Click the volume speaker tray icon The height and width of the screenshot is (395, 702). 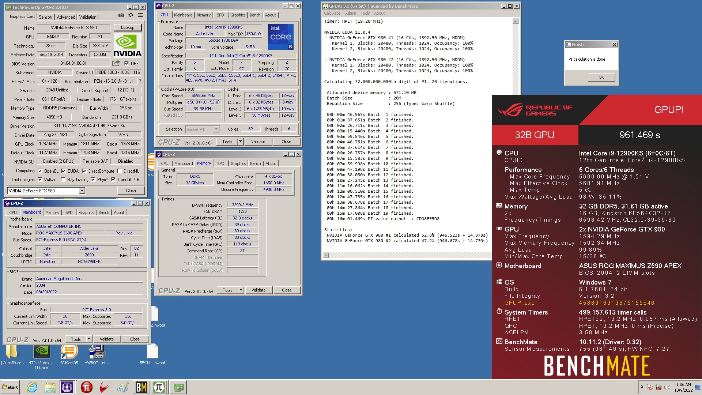tap(667, 387)
